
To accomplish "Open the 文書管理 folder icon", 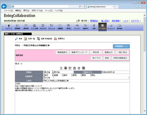I will 60,27.
